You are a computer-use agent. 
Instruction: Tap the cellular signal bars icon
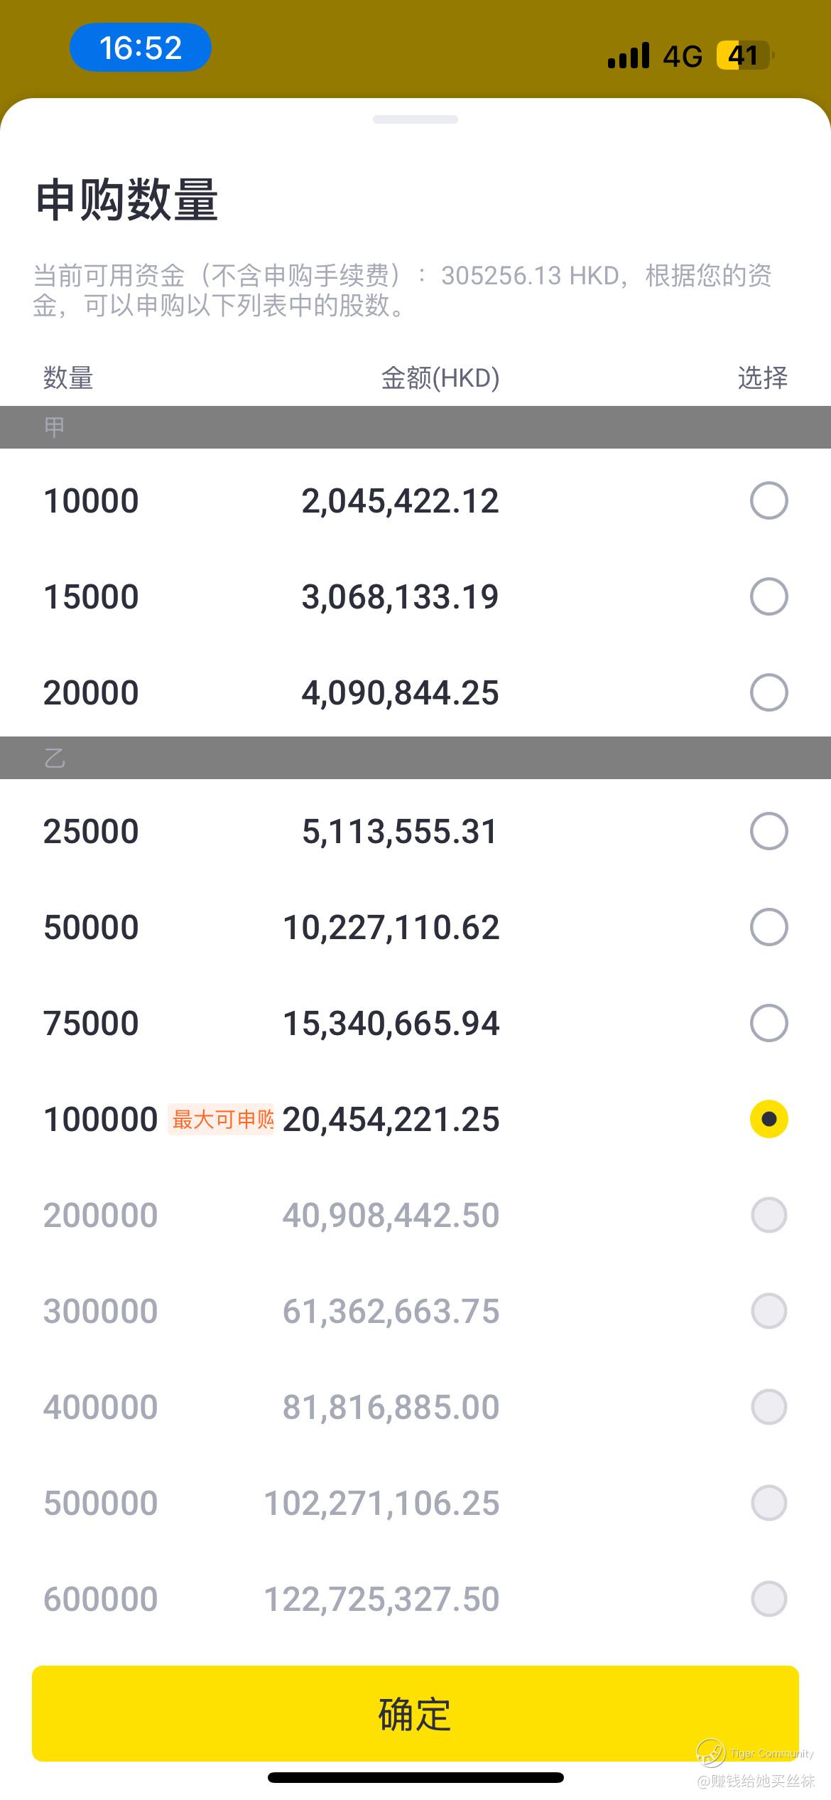tap(629, 55)
